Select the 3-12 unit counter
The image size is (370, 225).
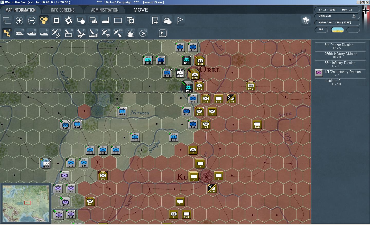tap(180, 73)
